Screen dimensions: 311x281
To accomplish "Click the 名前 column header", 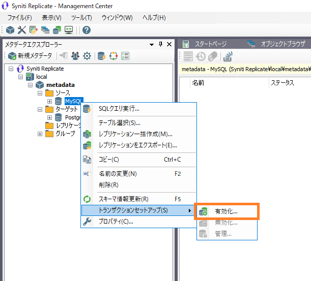I will 198,83.
